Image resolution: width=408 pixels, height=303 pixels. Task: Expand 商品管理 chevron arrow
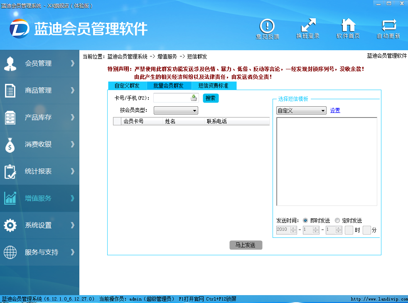tap(73, 90)
